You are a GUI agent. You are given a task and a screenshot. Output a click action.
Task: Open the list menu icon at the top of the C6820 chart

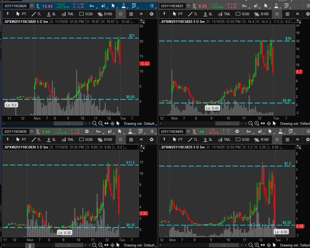(152, 6)
